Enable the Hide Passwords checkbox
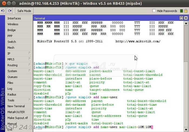 154,11
